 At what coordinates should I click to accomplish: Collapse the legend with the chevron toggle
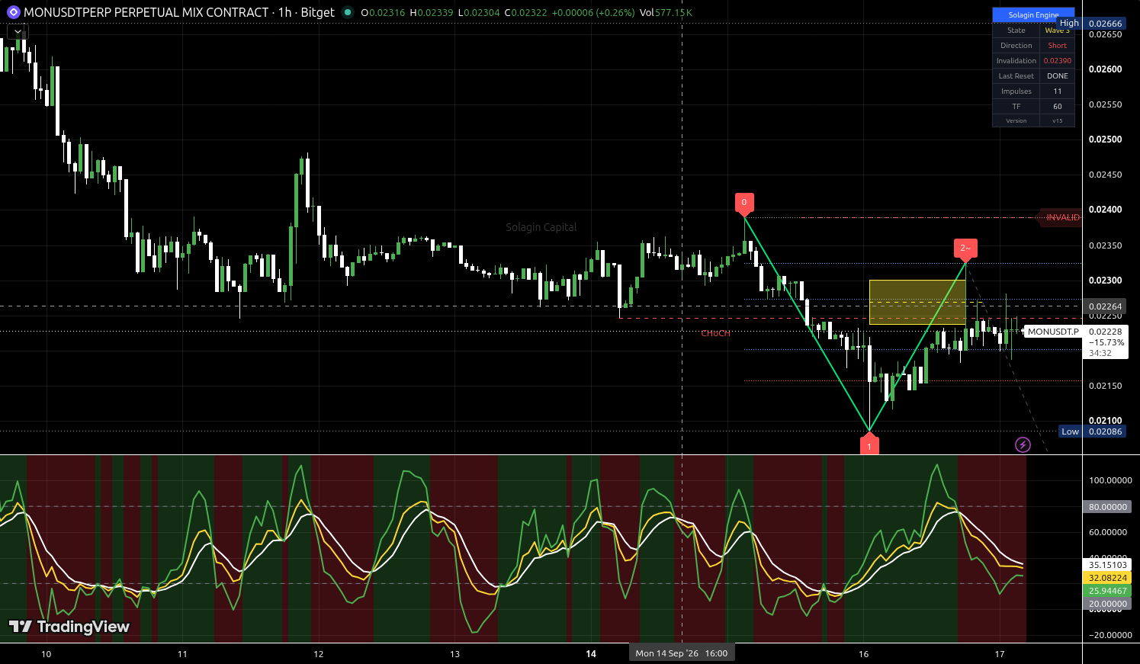(18, 31)
